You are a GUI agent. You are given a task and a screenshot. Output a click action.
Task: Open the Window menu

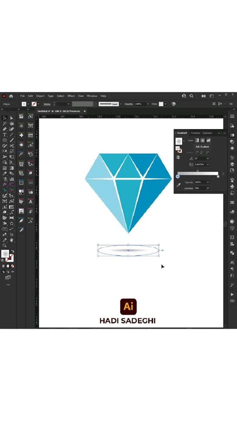click(x=92, y=96)
